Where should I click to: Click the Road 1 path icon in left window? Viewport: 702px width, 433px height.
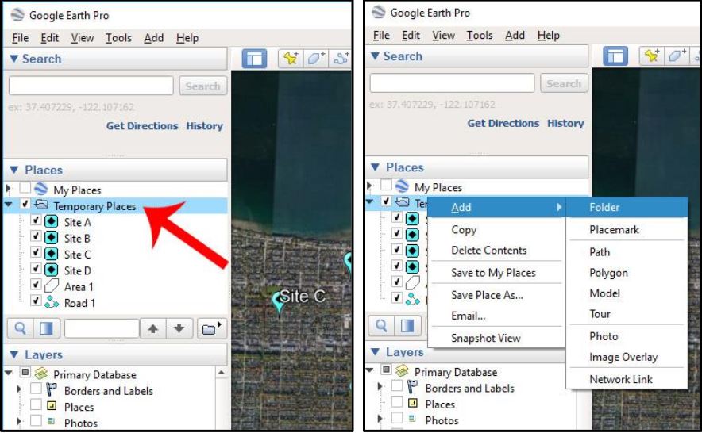click(52, 302)
